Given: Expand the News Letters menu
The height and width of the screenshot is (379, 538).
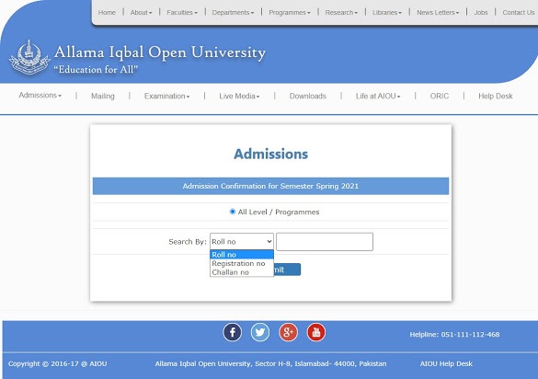Looking at the screenshot, I should click(x=438, y=12).
